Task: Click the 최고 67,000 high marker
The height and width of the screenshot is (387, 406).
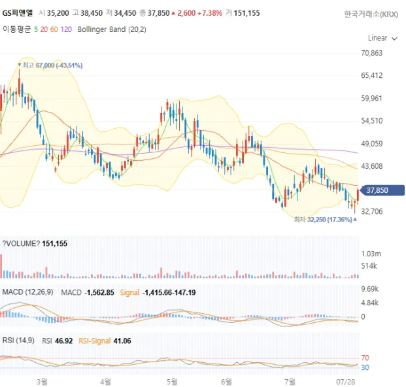Action: (x=50, y=65)
